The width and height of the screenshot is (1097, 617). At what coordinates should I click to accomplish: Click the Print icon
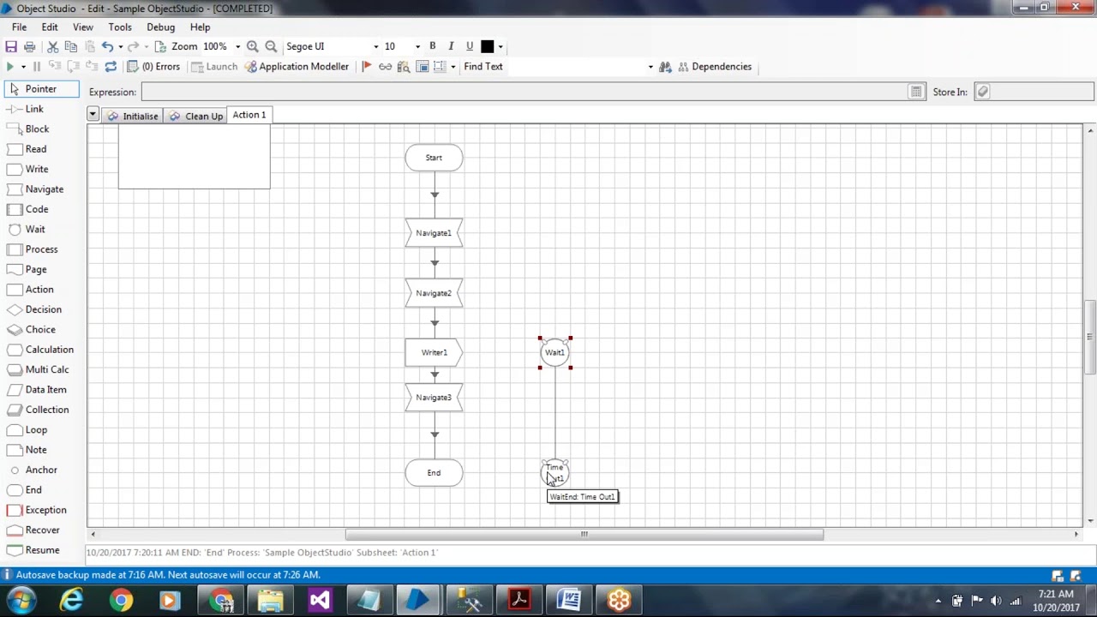point(30,46)
